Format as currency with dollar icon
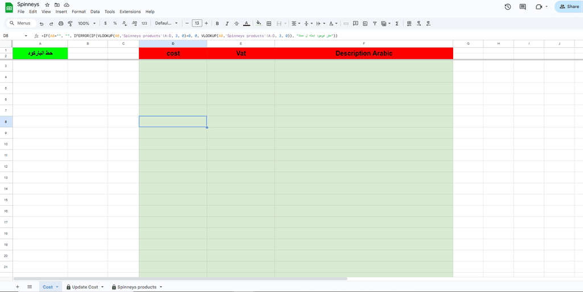The height and width of the screenshot is (292, 583). tap(105, 23)
